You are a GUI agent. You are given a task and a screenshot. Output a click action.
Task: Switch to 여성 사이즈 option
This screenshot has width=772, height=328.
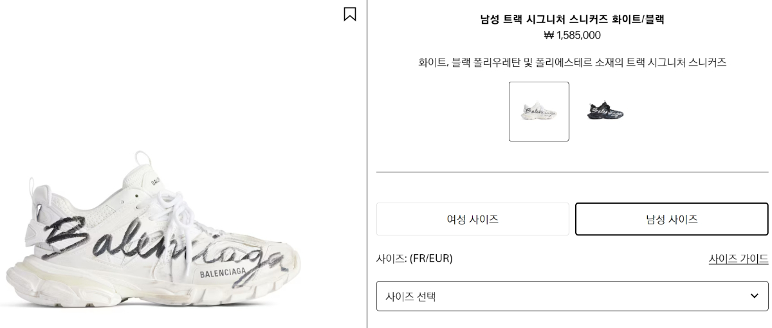[472, 219]
